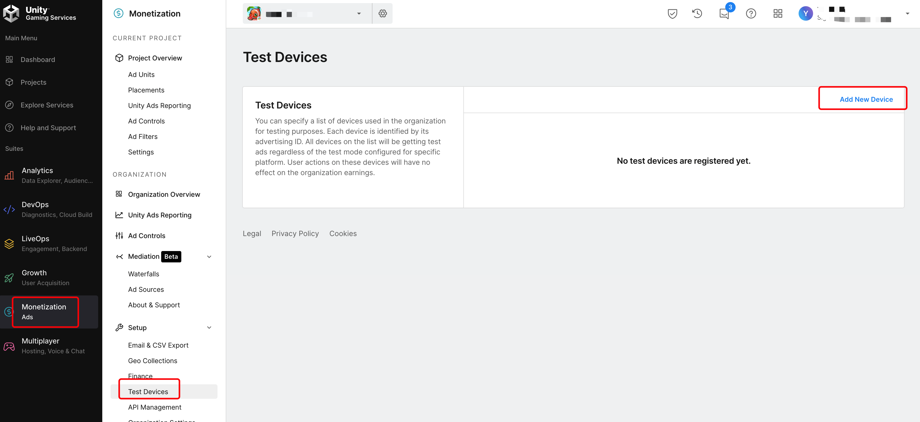
Task: Collapse the Setup section chevron
Action: (209, 327)
